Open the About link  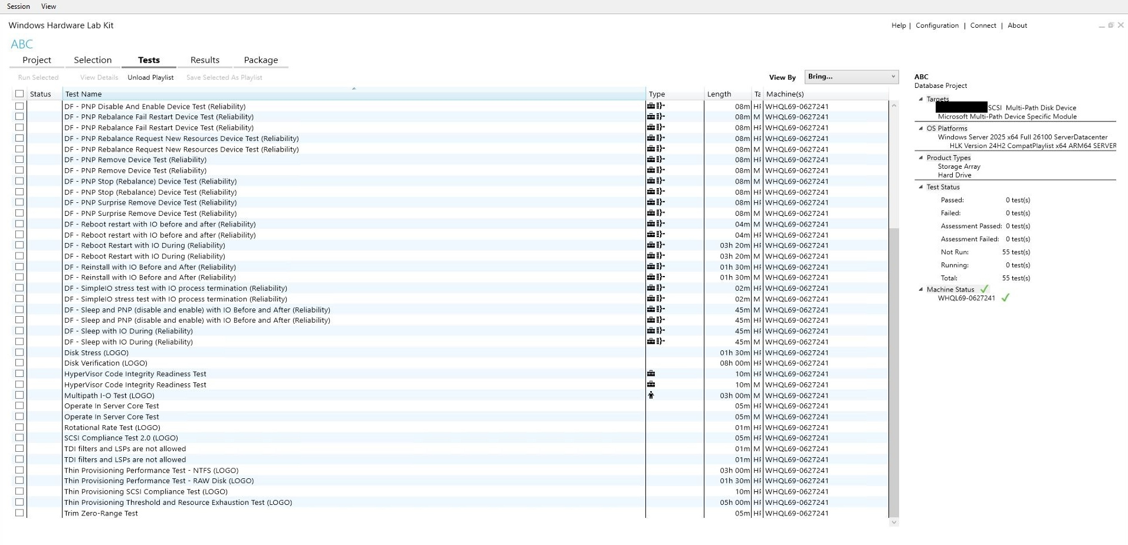pos(1017,25)
